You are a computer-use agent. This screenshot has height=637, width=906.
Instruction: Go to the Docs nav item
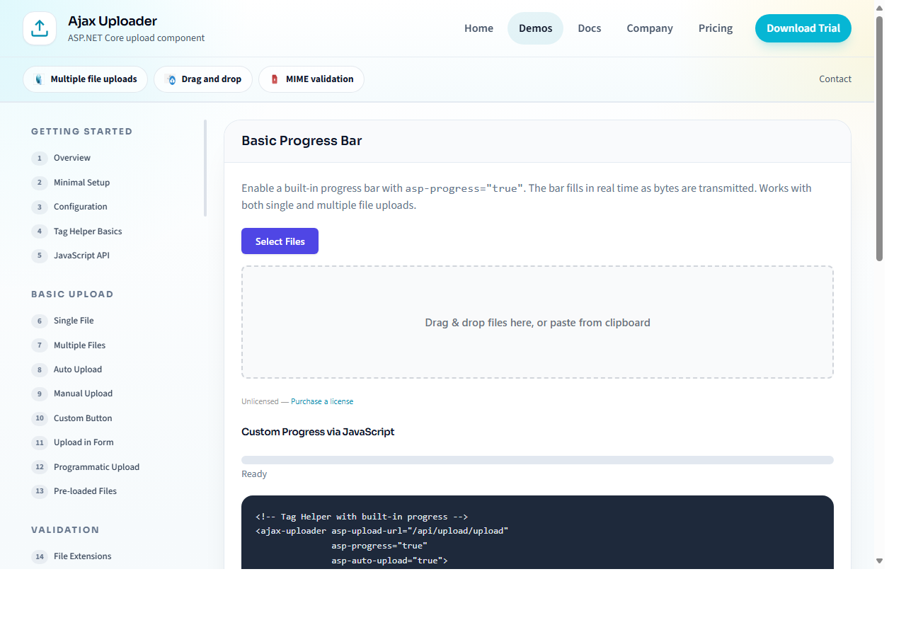pyautogui.click(x=589, y=28)
